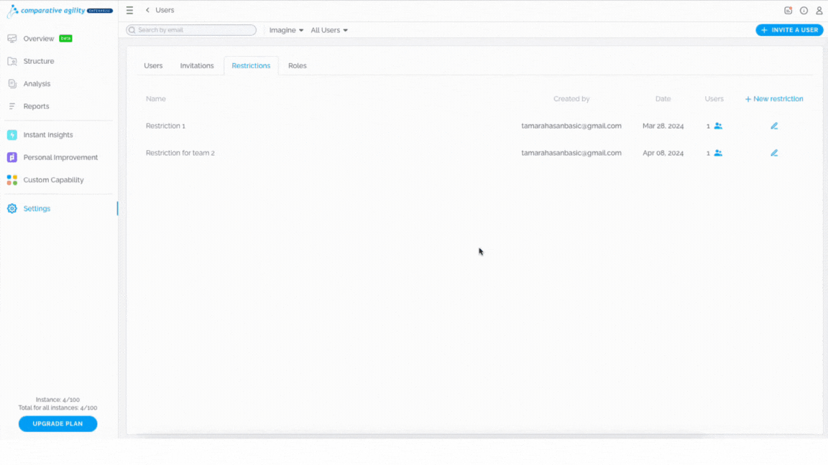Edit Restriction 1 with pencil icon
The image size is (828, 465).
click(774, 126)
